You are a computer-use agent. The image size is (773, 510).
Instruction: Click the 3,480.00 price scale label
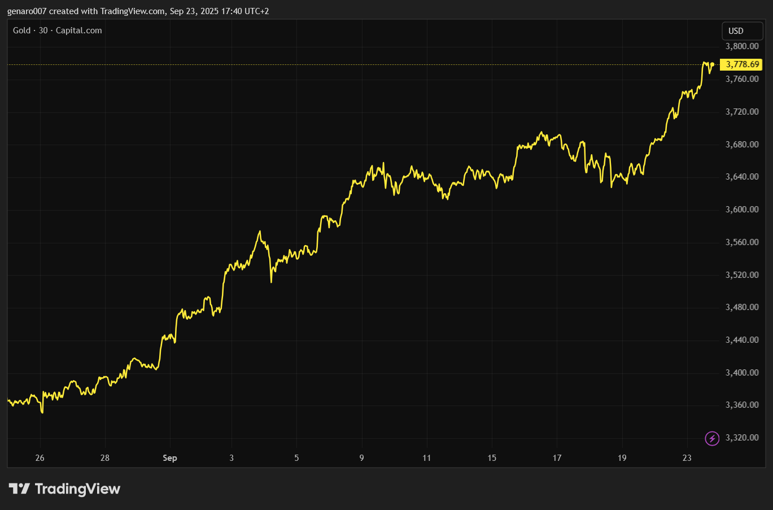[742, 307]
